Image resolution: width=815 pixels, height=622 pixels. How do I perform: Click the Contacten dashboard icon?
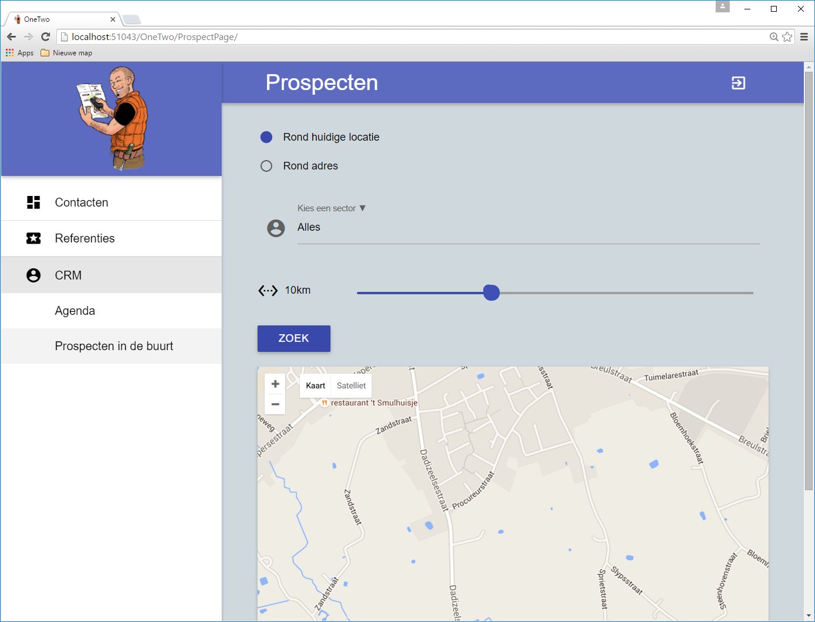pyautogui.click(x=34, y=202)
